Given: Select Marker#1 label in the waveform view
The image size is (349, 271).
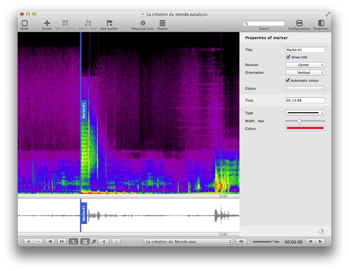Looking at the screenshot, I should (84, 213).
